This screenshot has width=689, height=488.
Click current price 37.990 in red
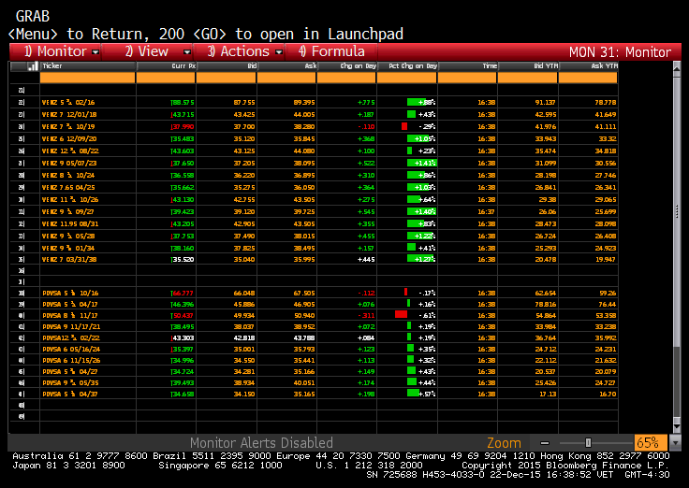click(x=183, y=127)
